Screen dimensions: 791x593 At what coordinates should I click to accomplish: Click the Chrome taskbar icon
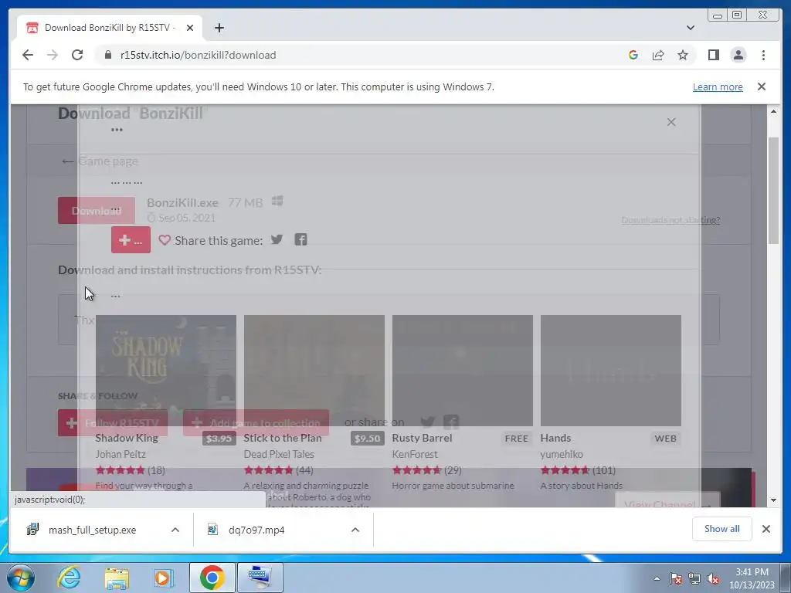pyautogui.click(x=212, y=578)
